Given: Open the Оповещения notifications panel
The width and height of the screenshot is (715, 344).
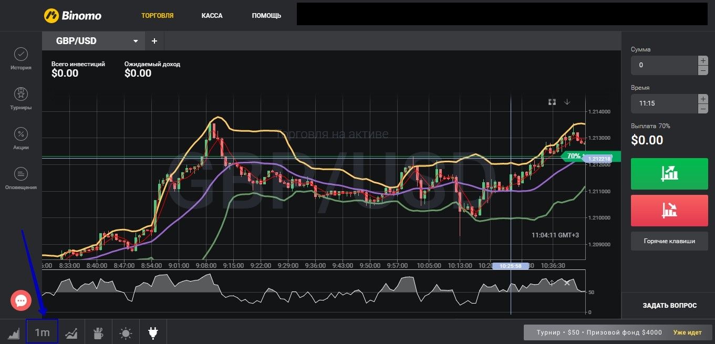Looking at the screenshot, I should point(20,179).
